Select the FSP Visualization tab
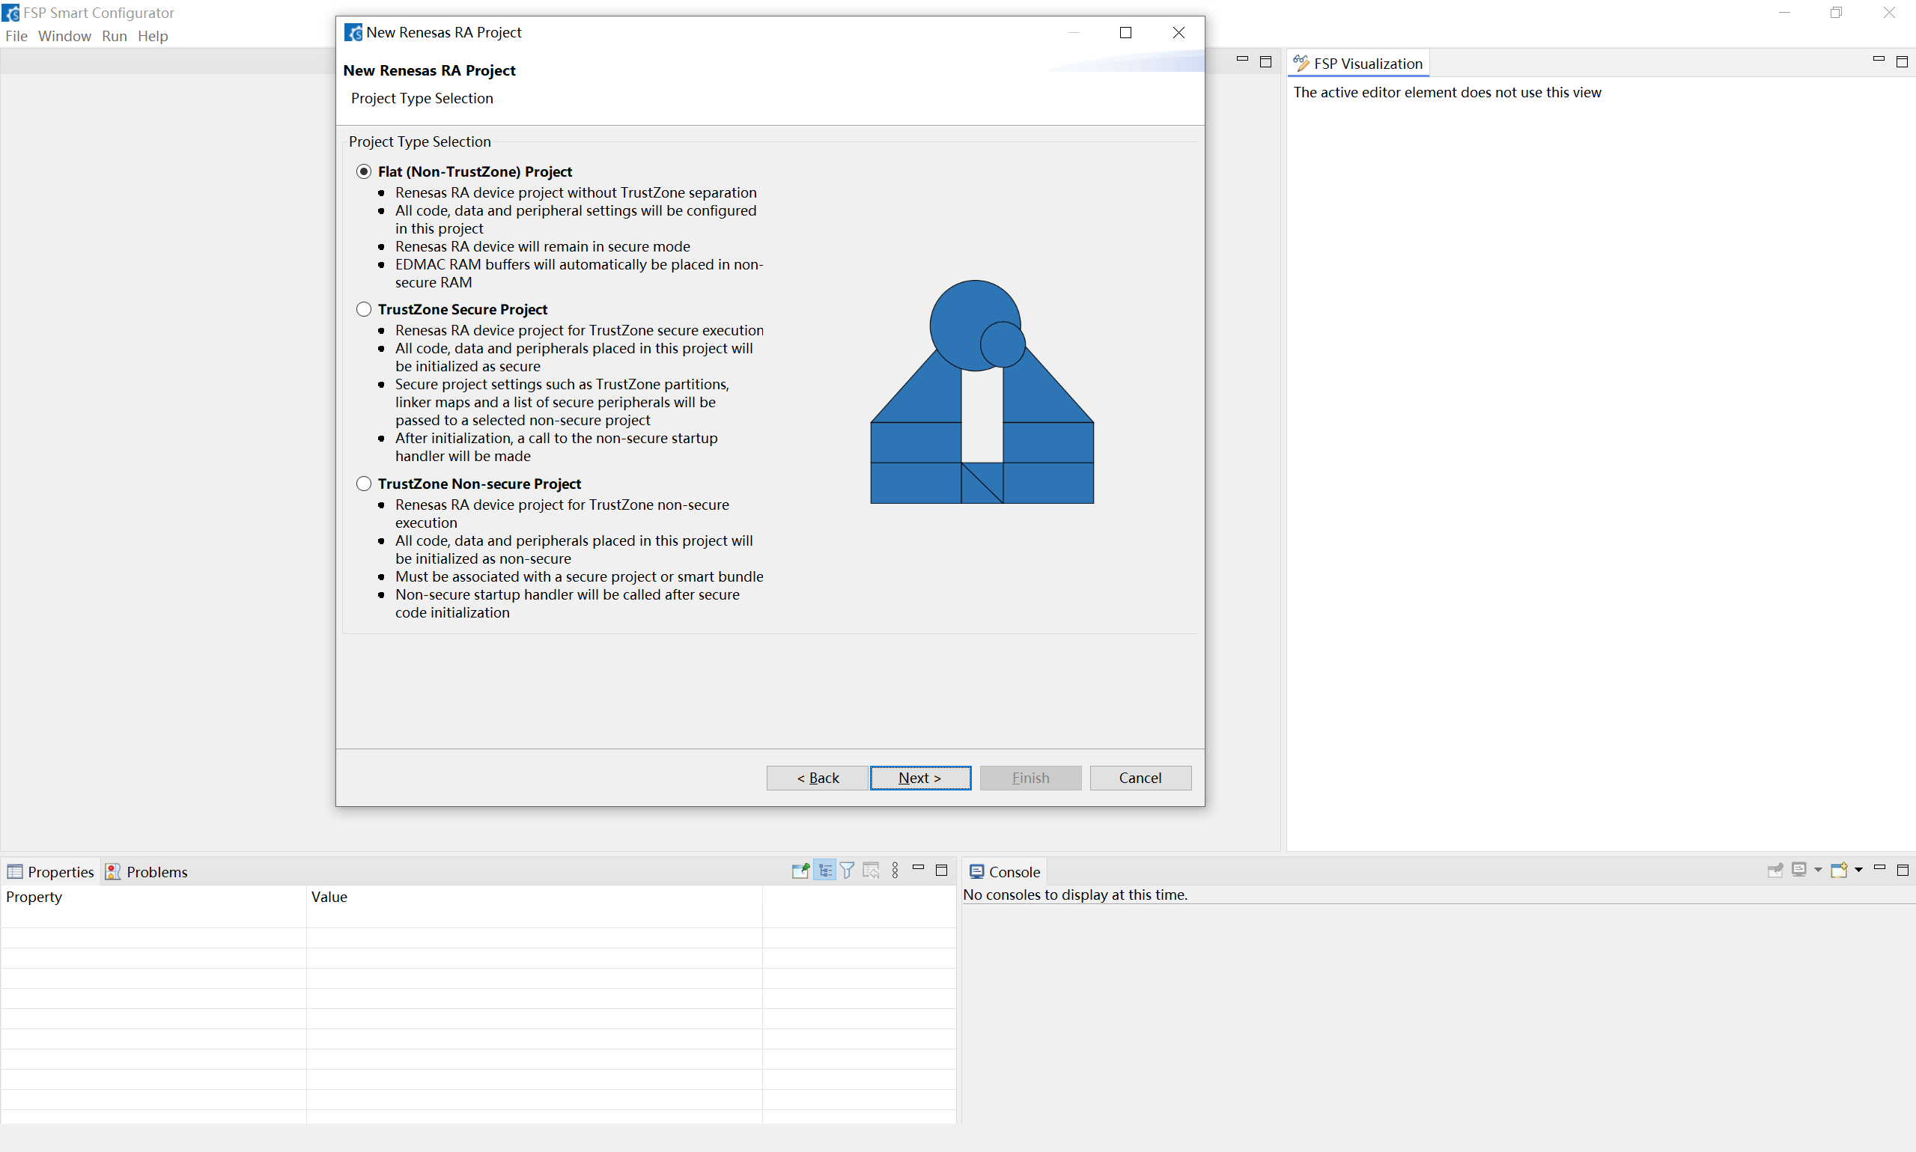Image resolution: width=1916 pixels, height=1152 pixels. [1359, 64]
